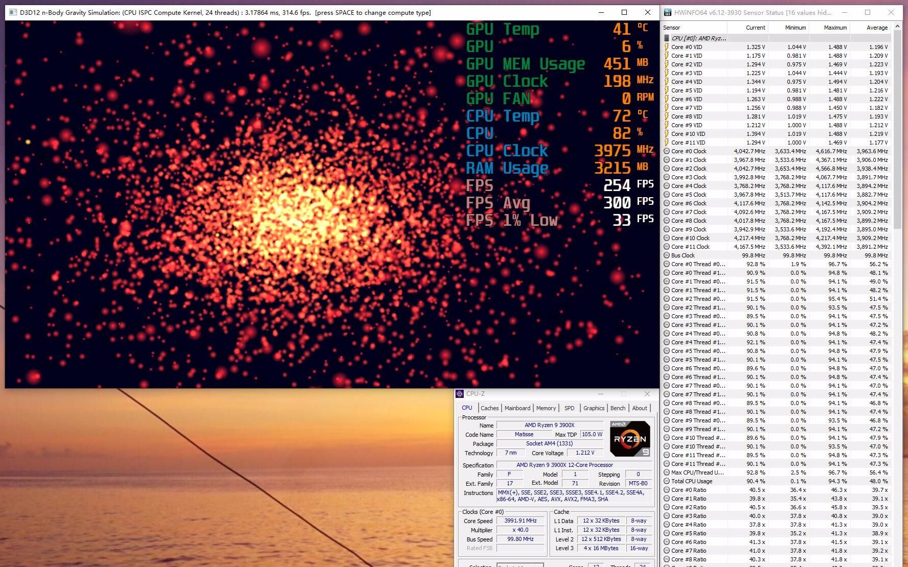Viewport: 908px width, 567px height.
Task: Click the clock icon beside Core #6 Clock
Action: tap(667, 203)
